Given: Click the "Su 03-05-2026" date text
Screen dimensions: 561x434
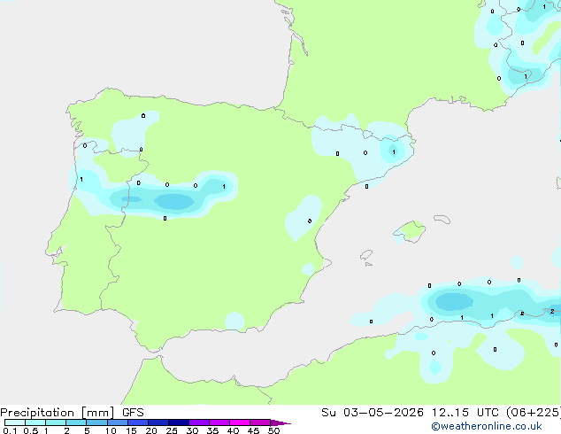Looking at the screenshot, I should (x=373, y=413).
